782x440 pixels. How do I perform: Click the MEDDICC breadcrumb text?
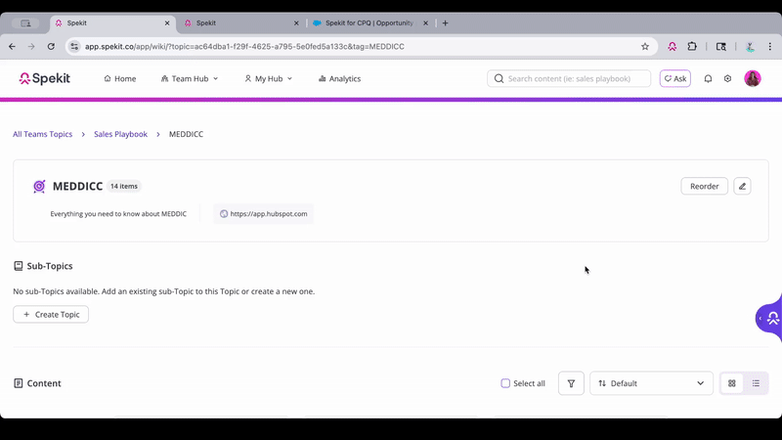pyautogui.click(x=186, y=134)
